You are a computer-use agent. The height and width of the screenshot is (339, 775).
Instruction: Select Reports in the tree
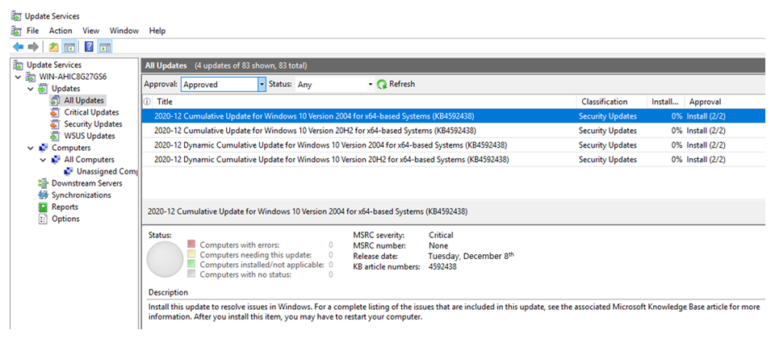coord(65,207)
